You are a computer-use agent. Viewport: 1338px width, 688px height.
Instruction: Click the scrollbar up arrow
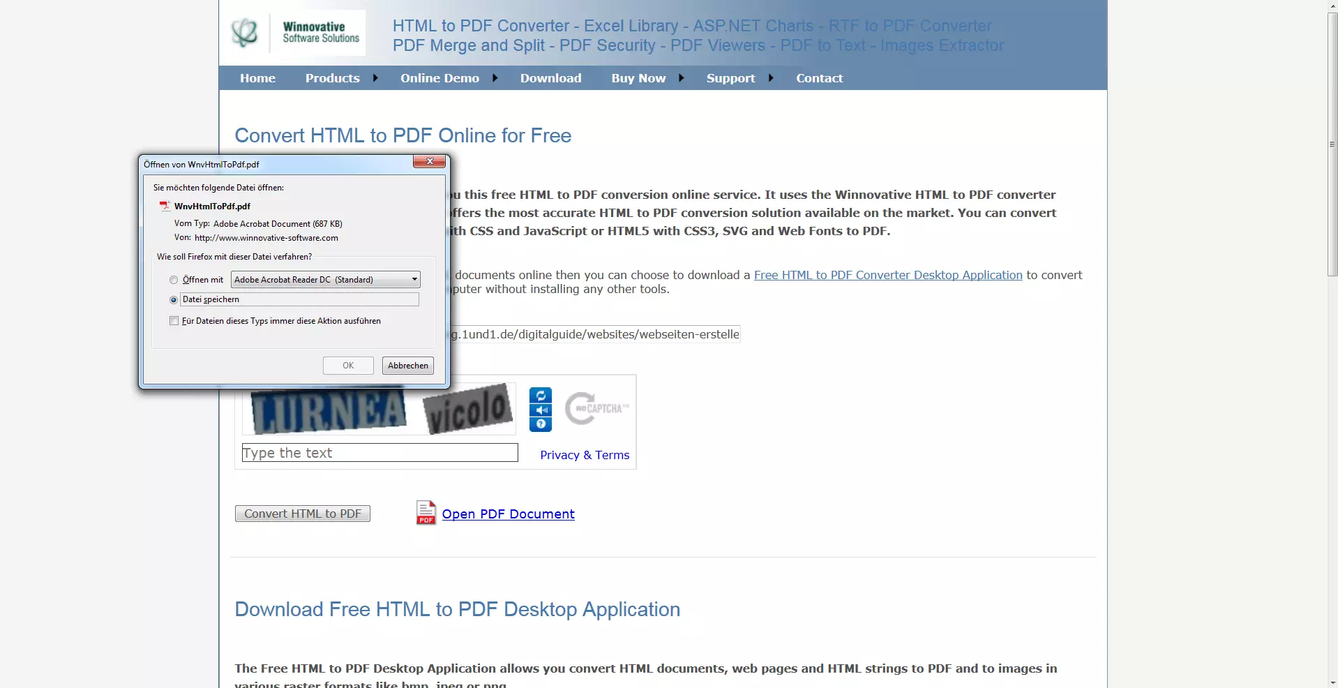1332,6
